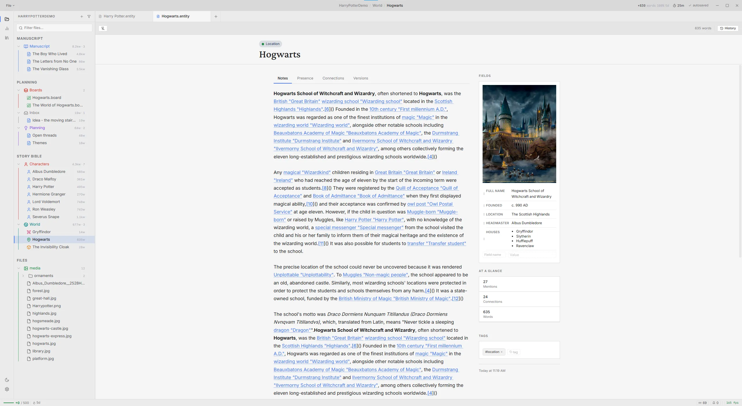Viewport: 742px width, 406px height.
Task: Click the Hogwarts castle image thumbnail
Action: click(x=519, y=134)
